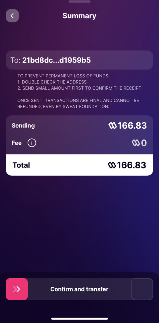Tap the back arrow button
The image size is (159, 323).
(12, 16)
